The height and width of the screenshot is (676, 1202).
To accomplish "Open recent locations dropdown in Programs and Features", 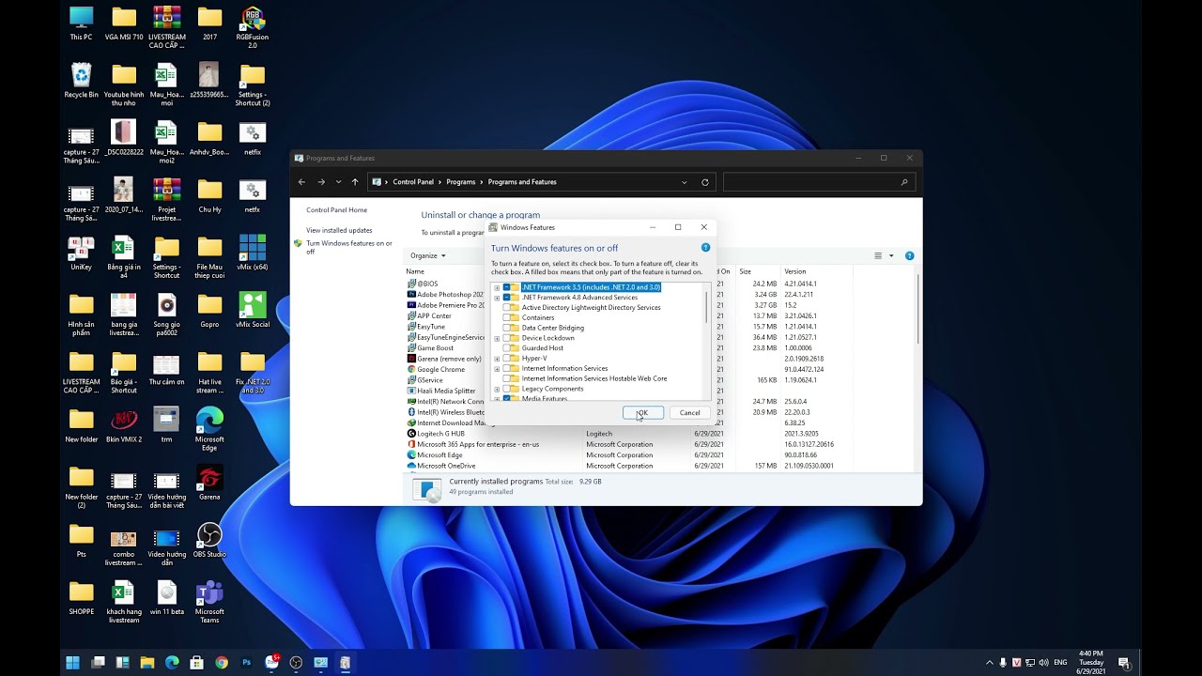I will point(338,182).
